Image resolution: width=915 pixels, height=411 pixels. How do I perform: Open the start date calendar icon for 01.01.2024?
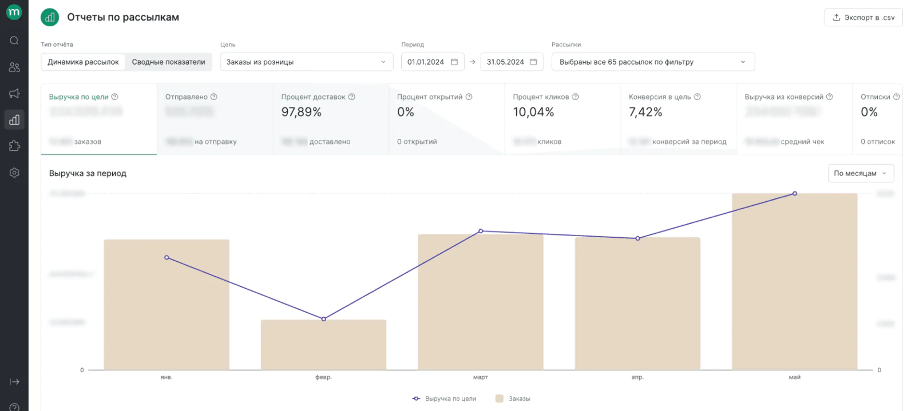click(454, 62)
